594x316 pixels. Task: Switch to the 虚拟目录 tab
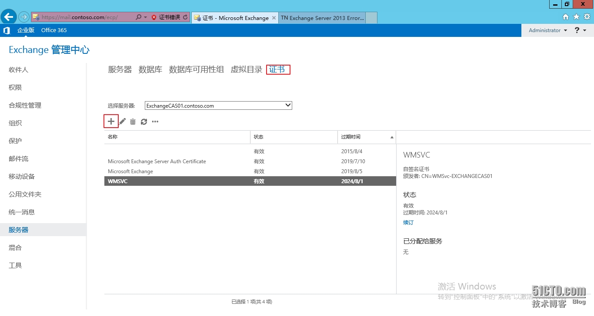(246, 69)
